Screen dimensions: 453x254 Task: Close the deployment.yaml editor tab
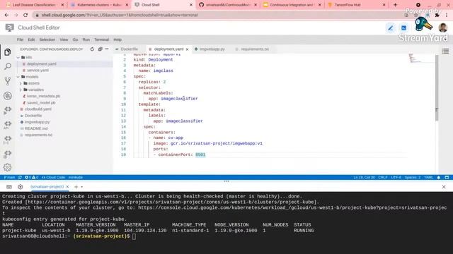pyautogui.click(x=187, y=49)
